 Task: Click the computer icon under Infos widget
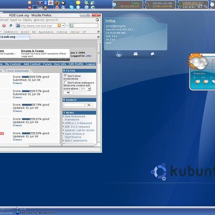[x=119, y=54]
